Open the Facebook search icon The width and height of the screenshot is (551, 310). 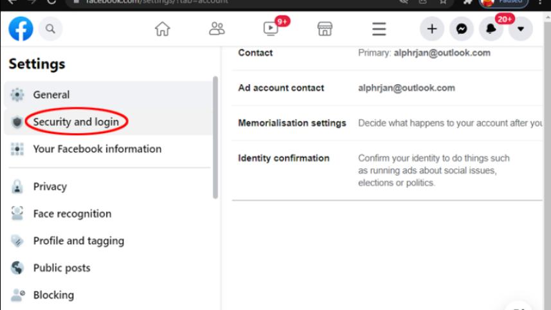point(50,29)
